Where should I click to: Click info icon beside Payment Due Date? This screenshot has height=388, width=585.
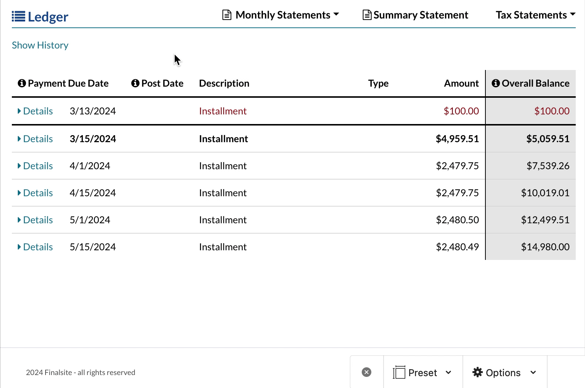pos(22,83)
